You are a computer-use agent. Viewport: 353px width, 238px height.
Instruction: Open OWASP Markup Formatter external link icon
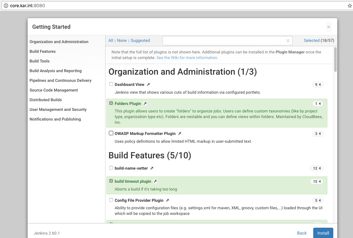click(179, 133)
